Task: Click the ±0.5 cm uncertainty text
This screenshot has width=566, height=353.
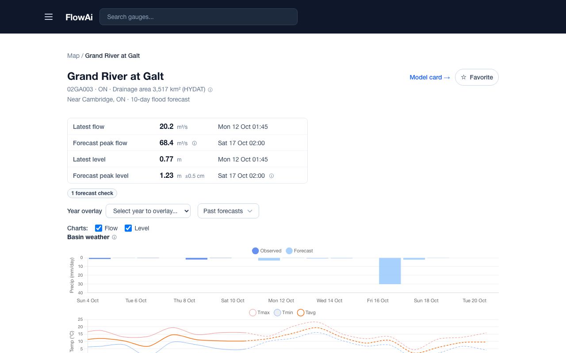Action: click(195, 176)
